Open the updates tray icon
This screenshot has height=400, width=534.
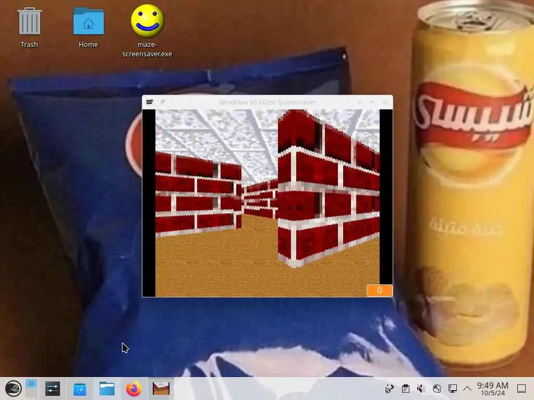[389, 389]
